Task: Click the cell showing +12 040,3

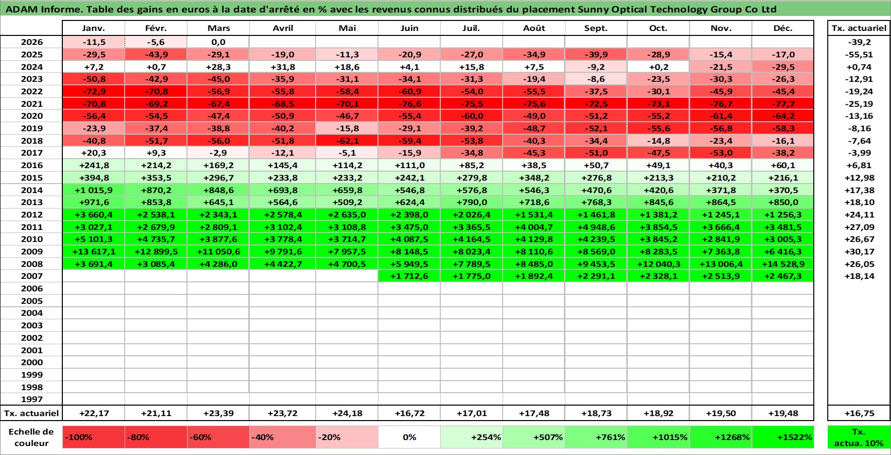Action: (x=658, y=264)
